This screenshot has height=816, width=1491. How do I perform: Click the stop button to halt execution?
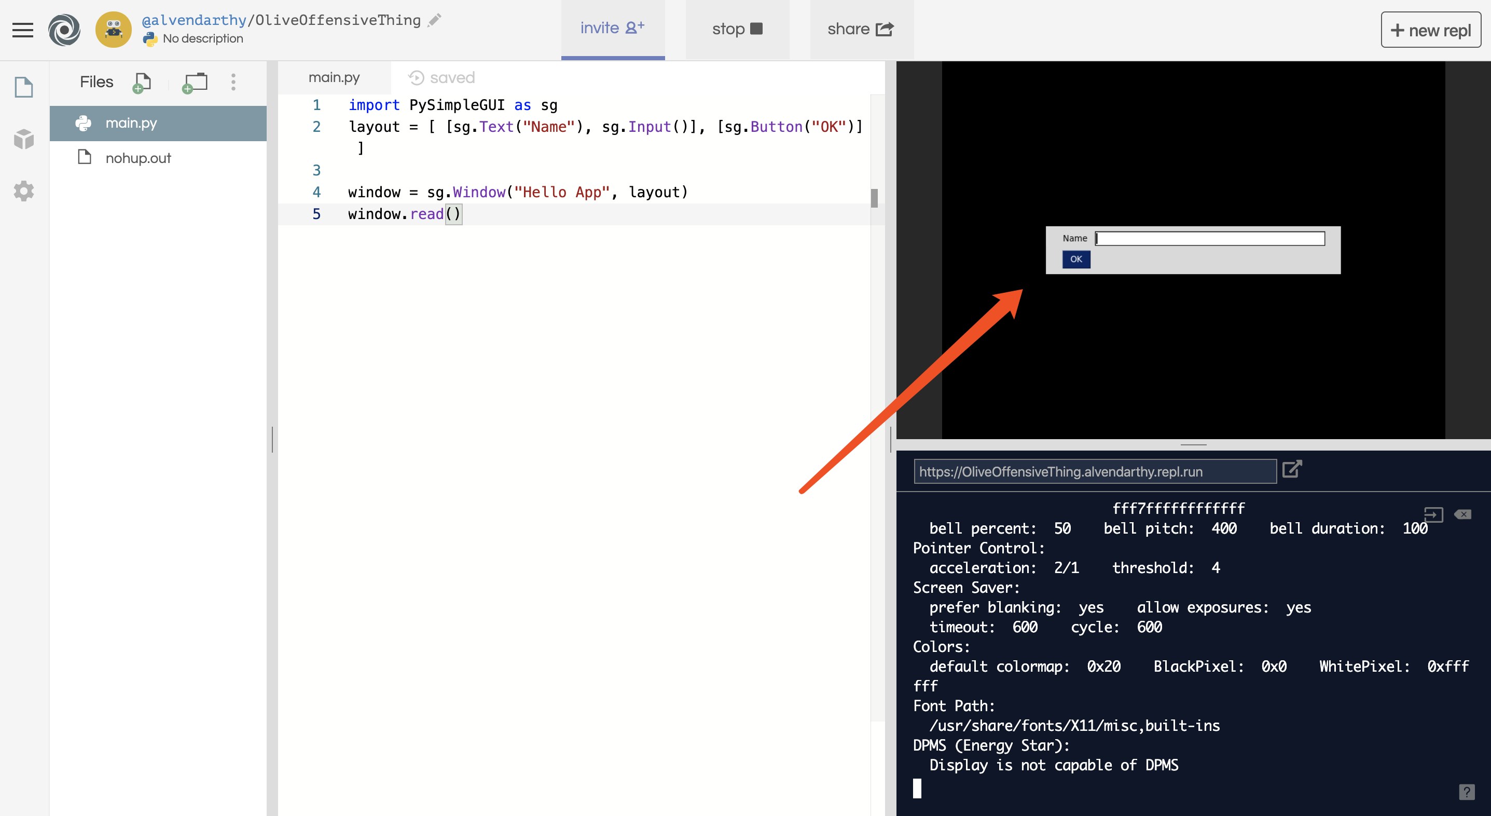pyautogui.click(x=738, y=27)
